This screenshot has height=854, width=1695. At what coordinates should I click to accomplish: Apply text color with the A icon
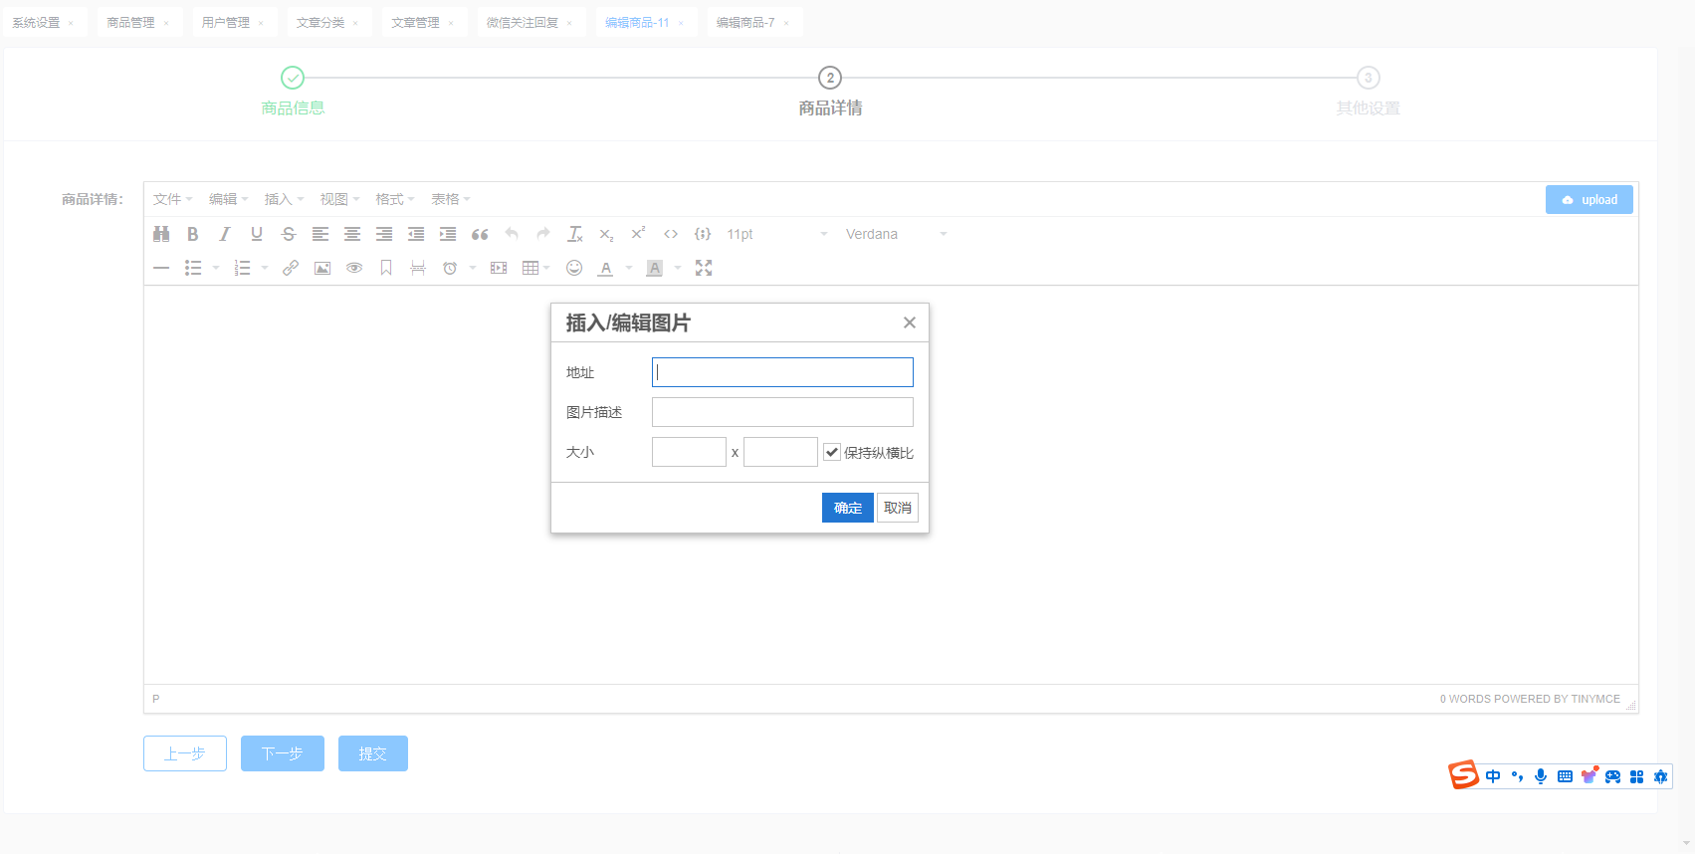pyautogui.click(x=606, y=268)
